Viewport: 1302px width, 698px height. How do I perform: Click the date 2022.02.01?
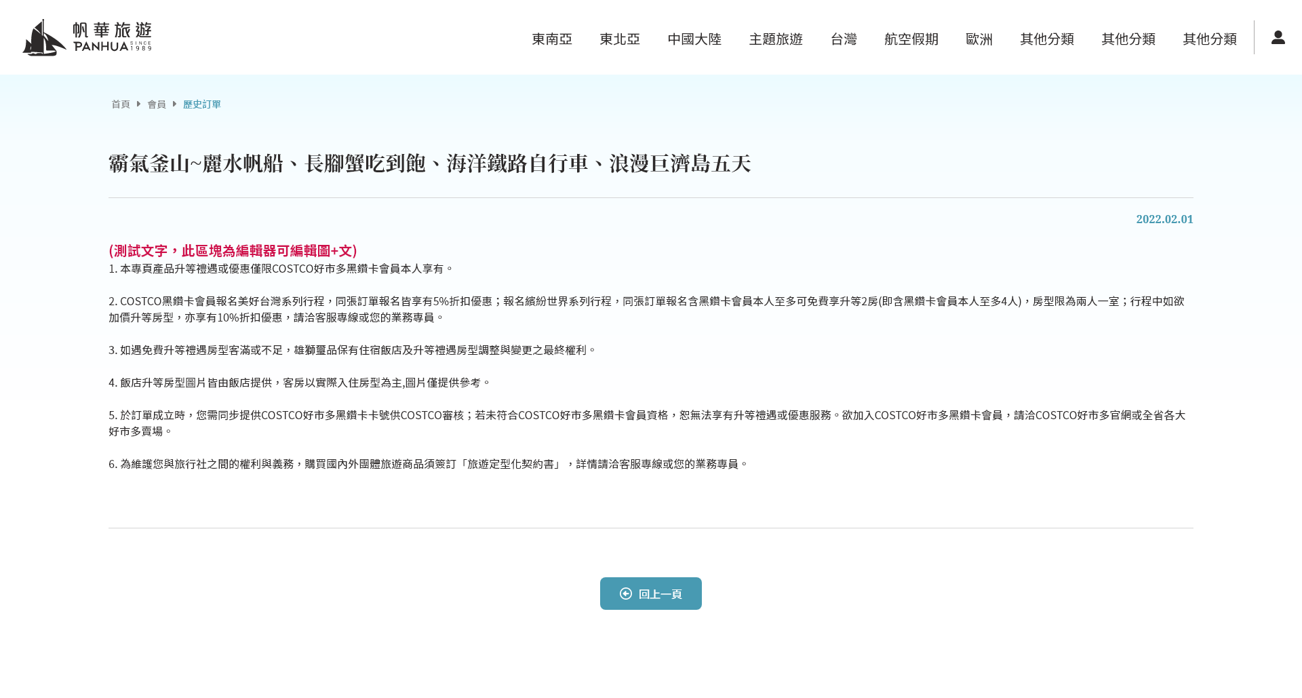[x=1164, y=219]
